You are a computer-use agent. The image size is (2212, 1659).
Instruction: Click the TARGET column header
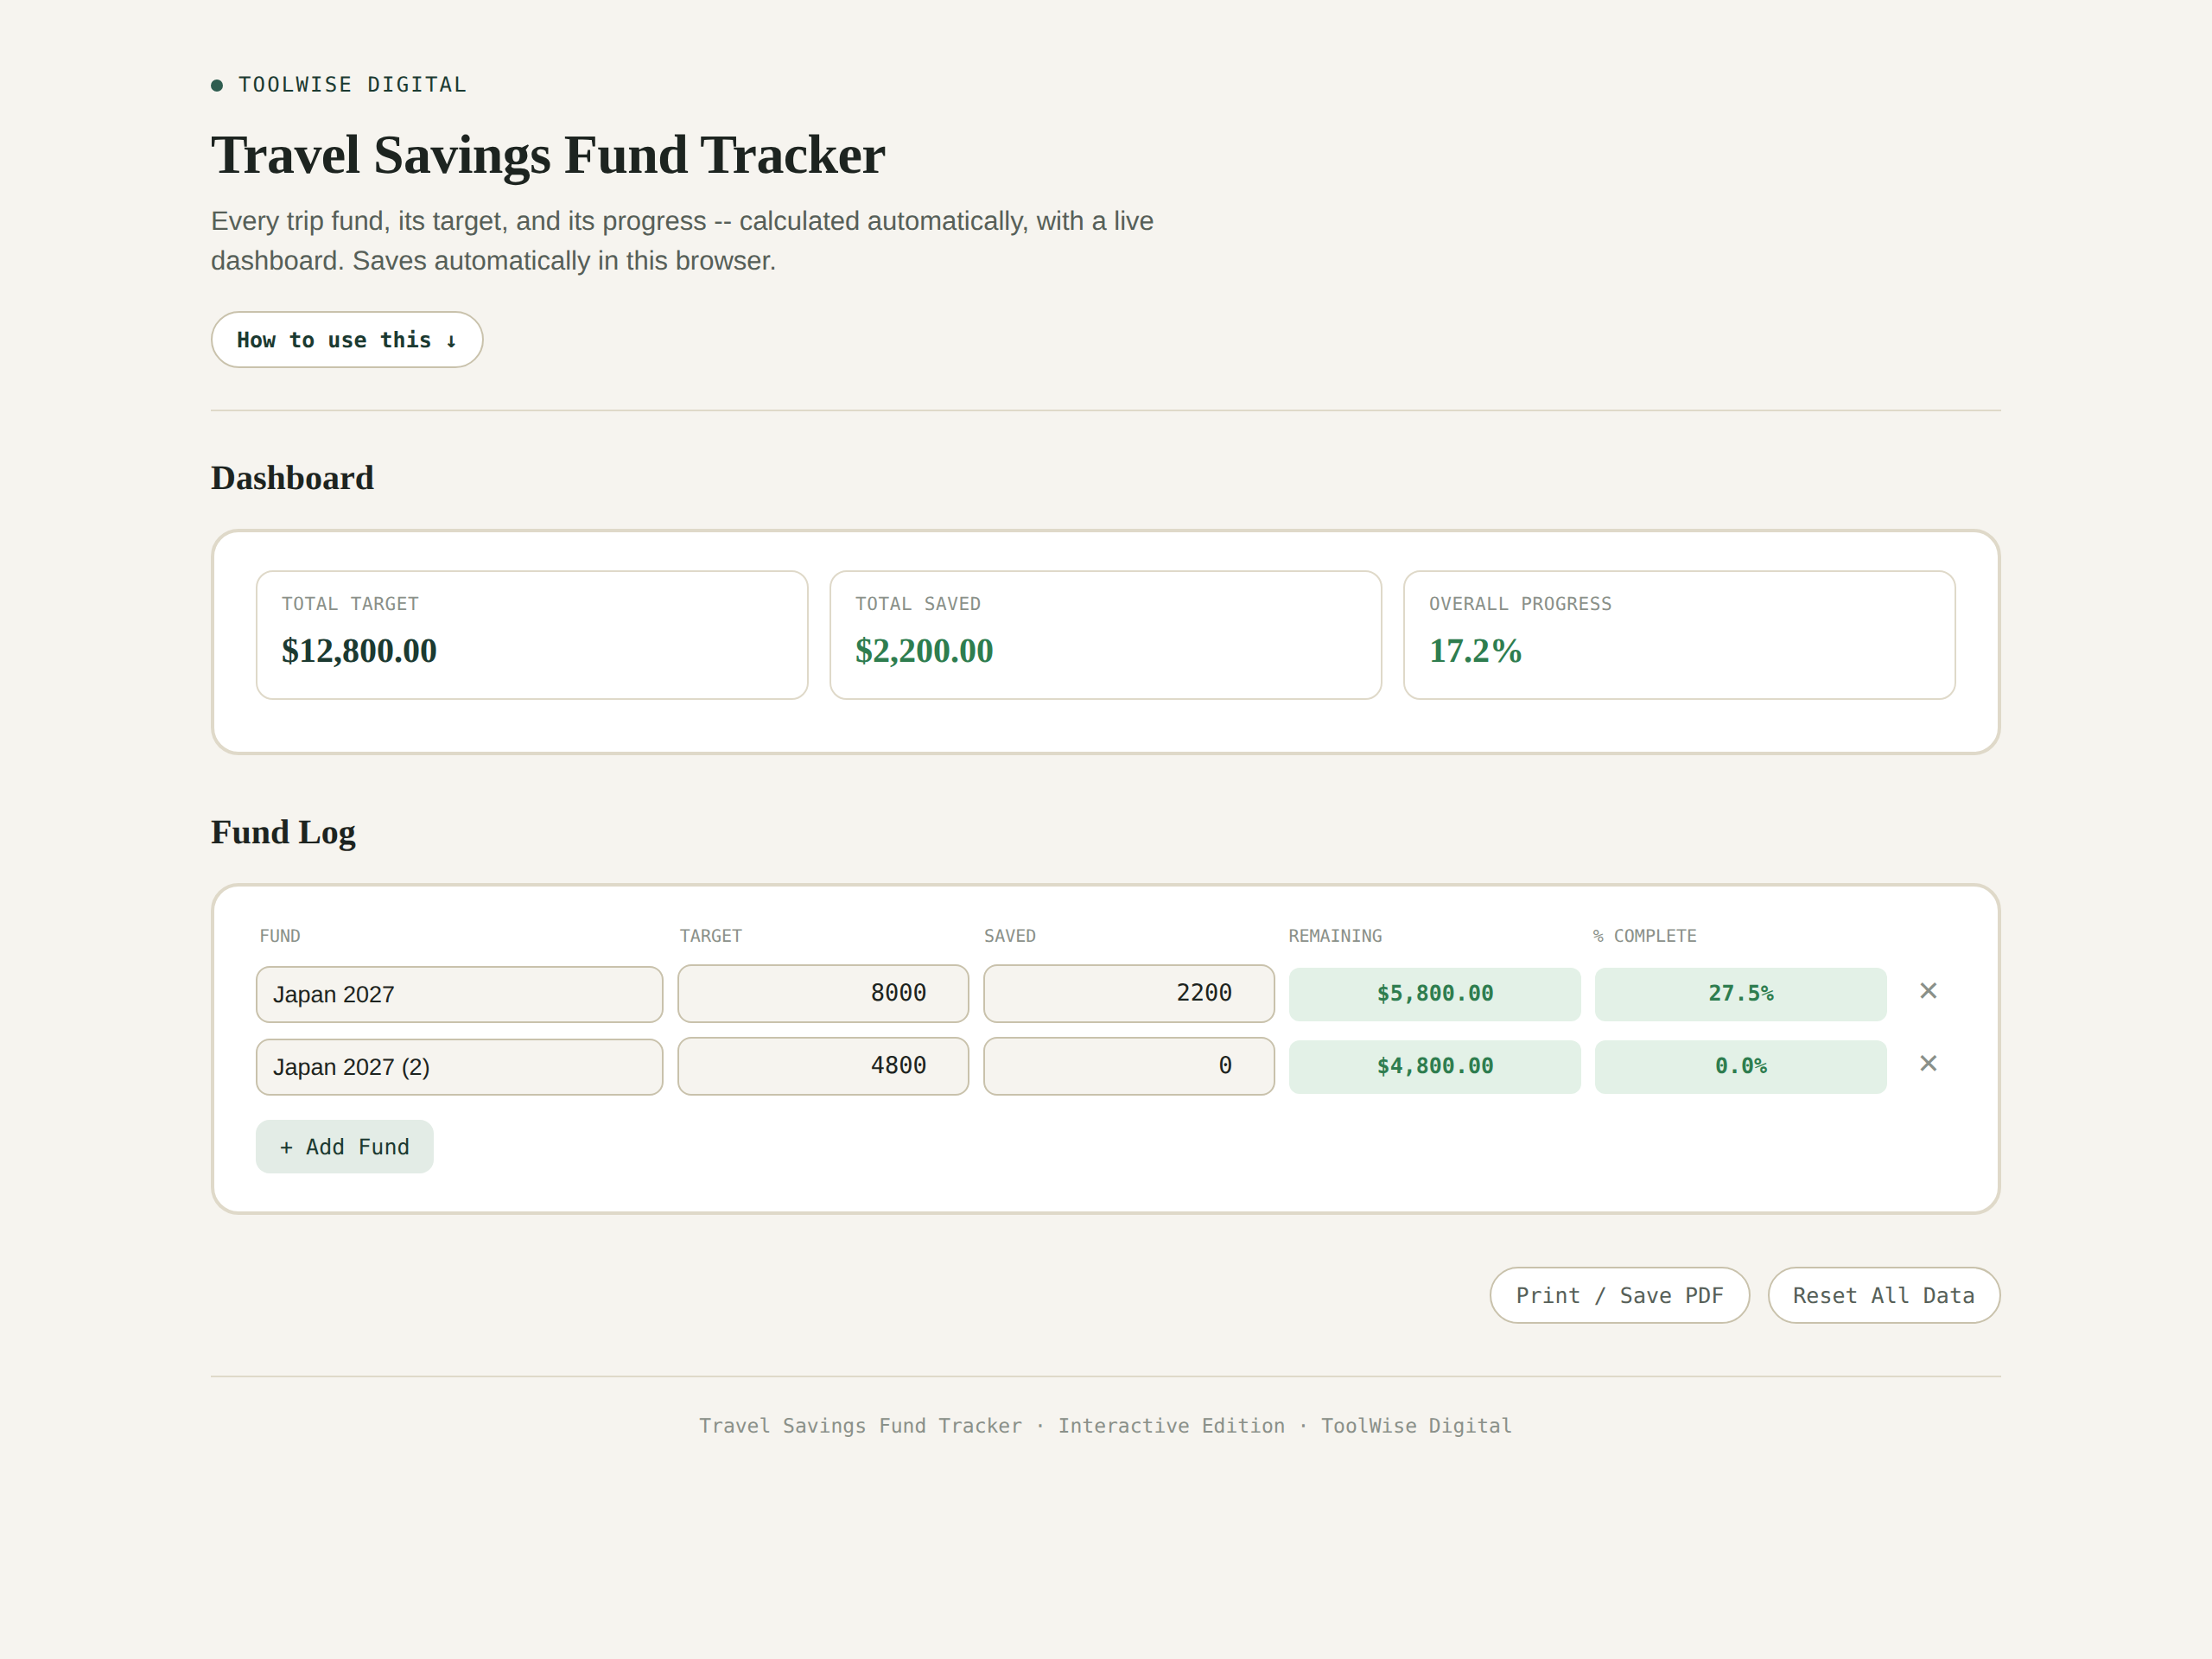711,936
